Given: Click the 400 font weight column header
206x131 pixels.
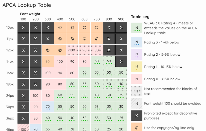Looking at the screenshot, I should (x=60, y=19).
